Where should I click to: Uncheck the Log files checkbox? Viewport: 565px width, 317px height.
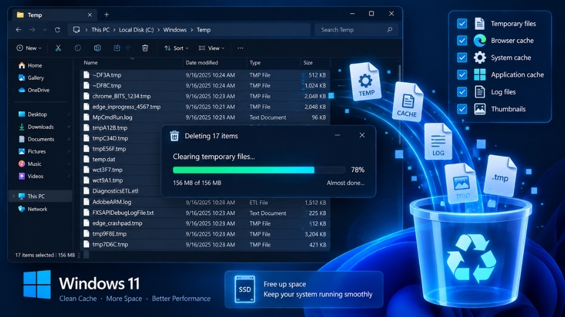[462, 92]
